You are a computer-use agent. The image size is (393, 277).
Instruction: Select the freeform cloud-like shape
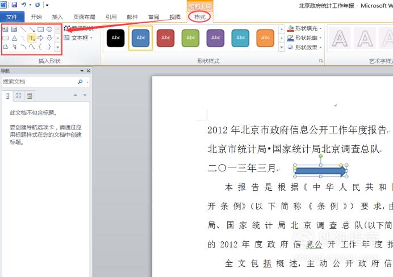point(6,47)
